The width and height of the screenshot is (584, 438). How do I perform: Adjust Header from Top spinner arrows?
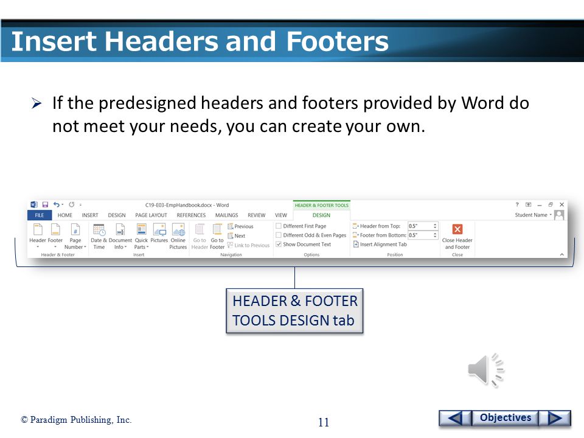pos(435,226)
